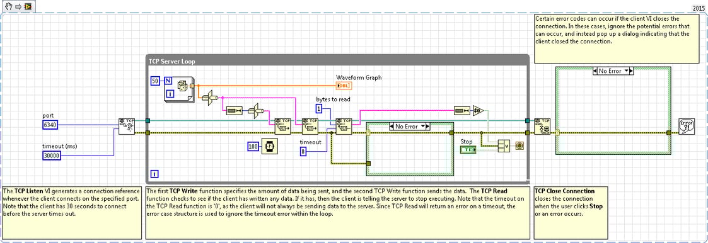Click the run VI arrow in toolbar
Image resolution: width=708 pixels, height=243 pixels.
[18, 7]
